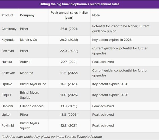Select the 'Eliquis' product cell

6,95
